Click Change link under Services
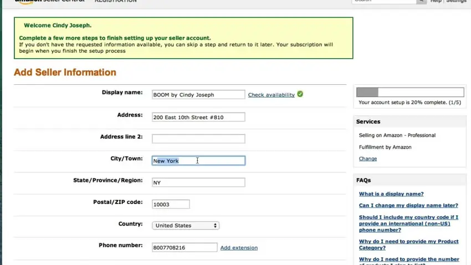This screenshot has width=471, height=265. pos(367,159)
